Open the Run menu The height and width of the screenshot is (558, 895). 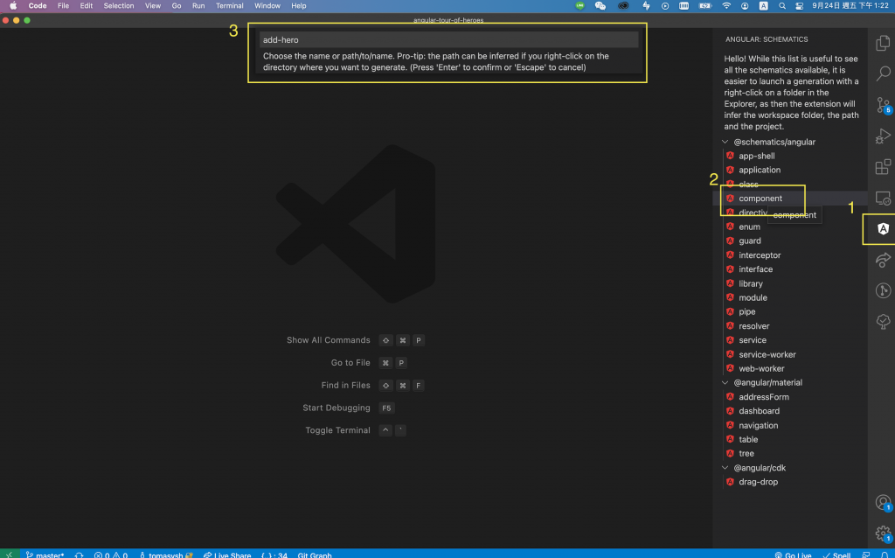198,6
